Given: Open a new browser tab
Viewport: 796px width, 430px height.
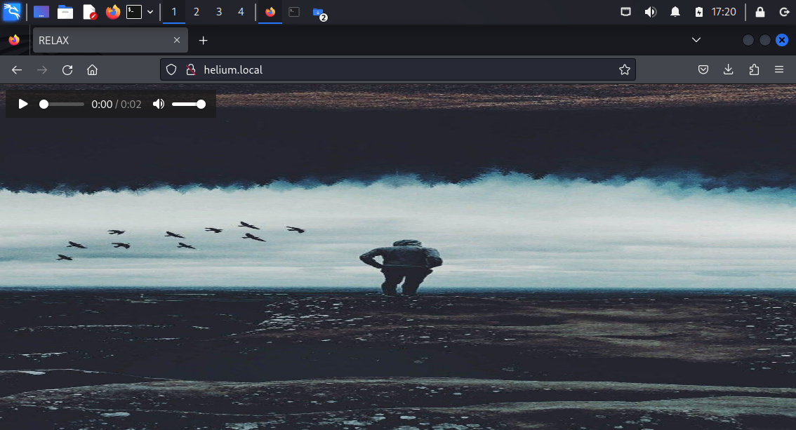Looking at the screenshot, I should coord(204,41).
